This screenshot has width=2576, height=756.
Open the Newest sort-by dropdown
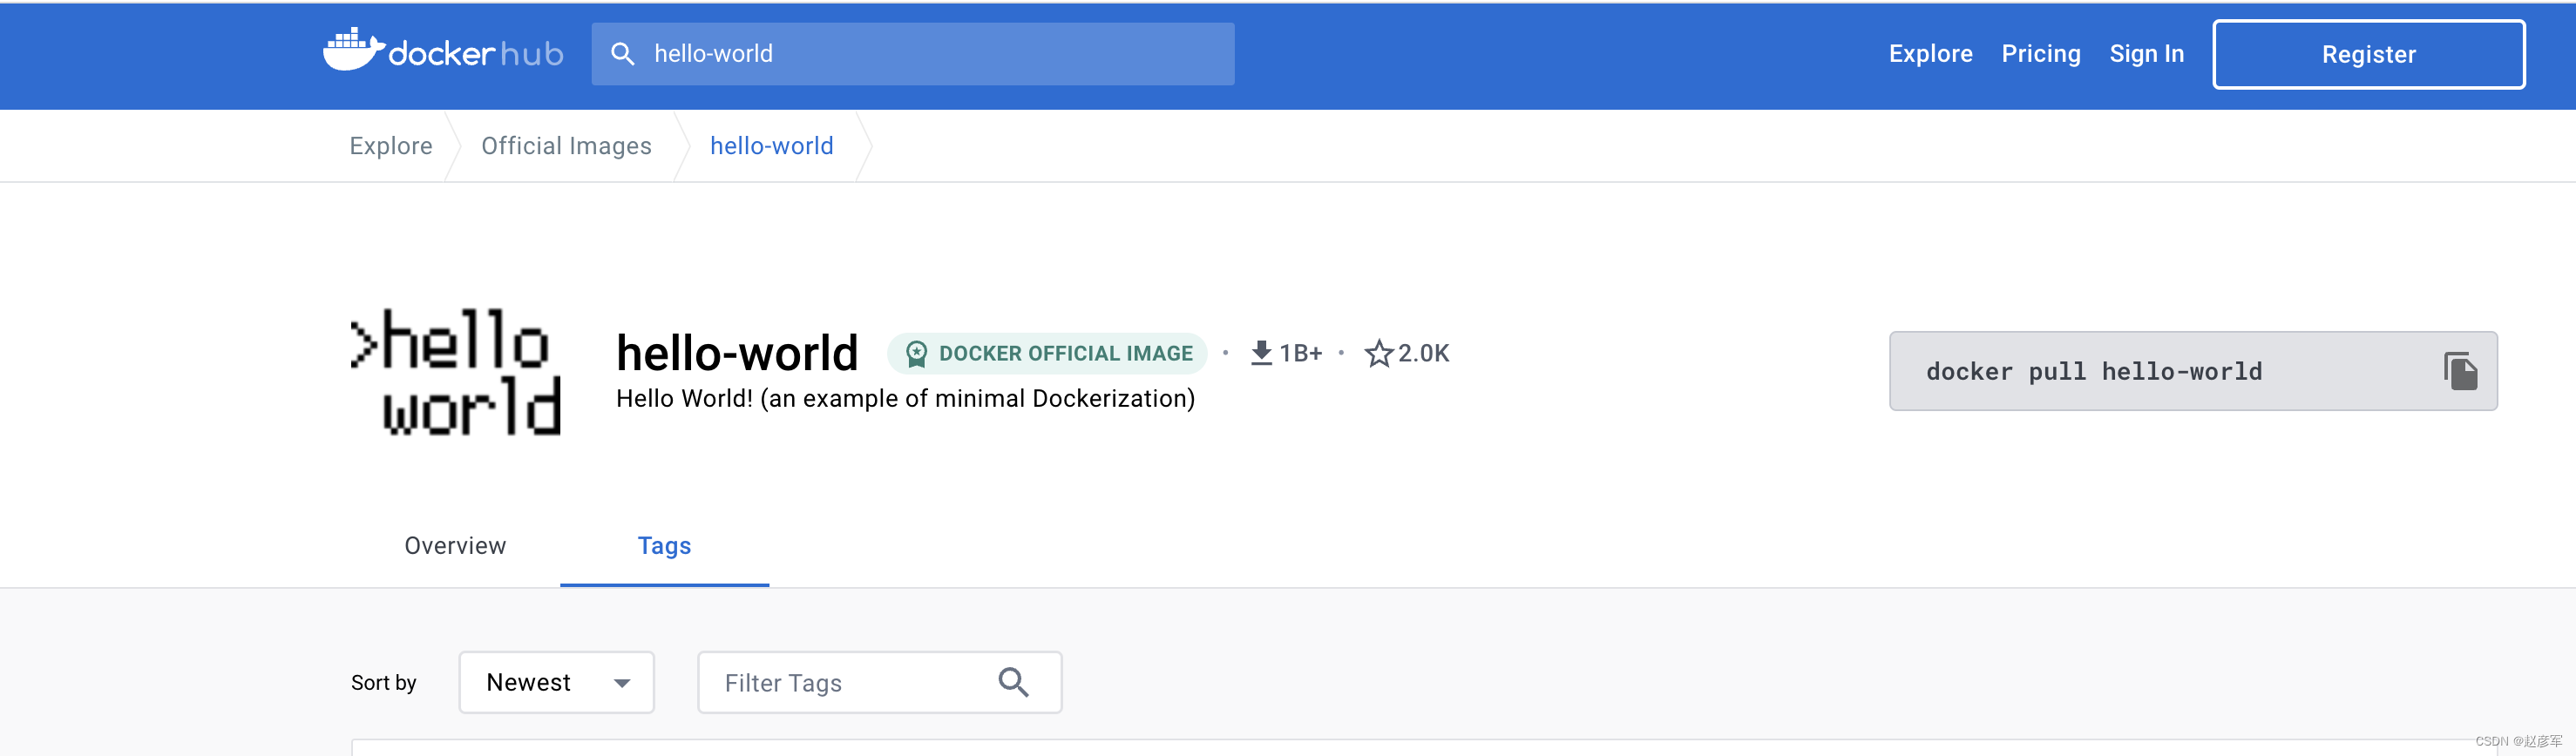[x=556, y=682]
